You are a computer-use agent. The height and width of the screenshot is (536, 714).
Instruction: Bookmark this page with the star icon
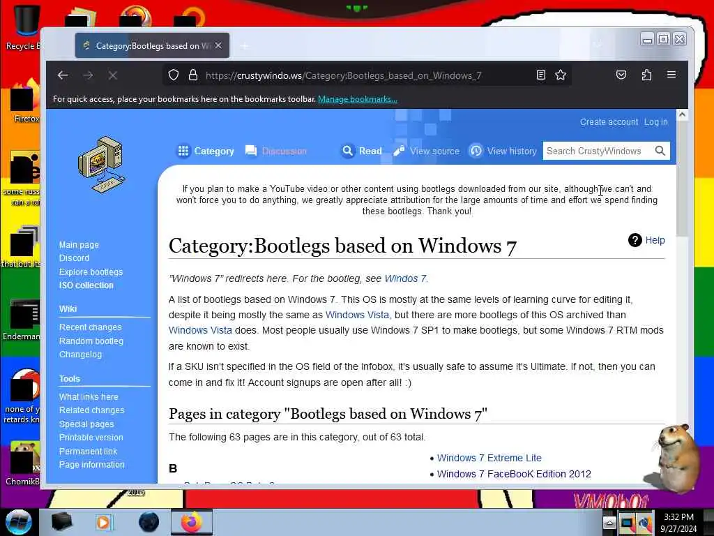tap(561, 75)
